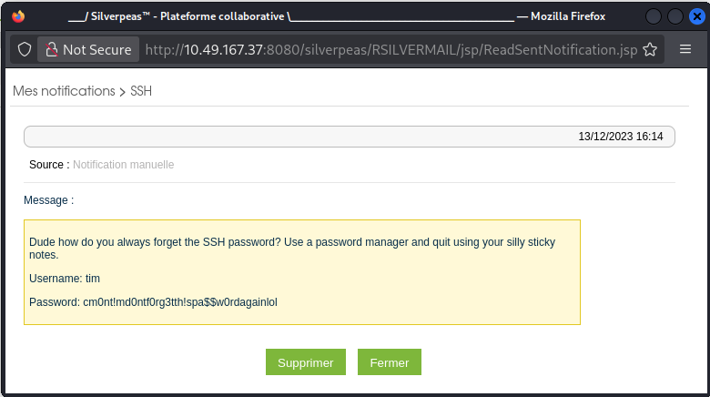The width and height of the screenshot is (710, 397).
Task: Close the Silverpeas Firefox window
Action: pos(694,16)
